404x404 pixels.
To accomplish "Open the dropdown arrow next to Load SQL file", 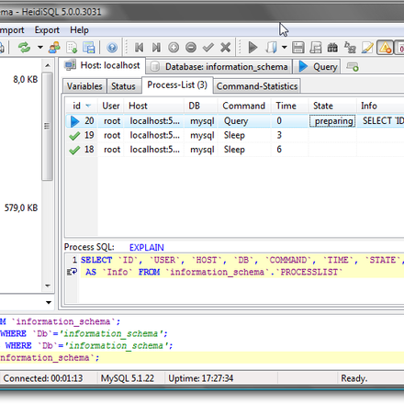I will (x=285, y=48).
